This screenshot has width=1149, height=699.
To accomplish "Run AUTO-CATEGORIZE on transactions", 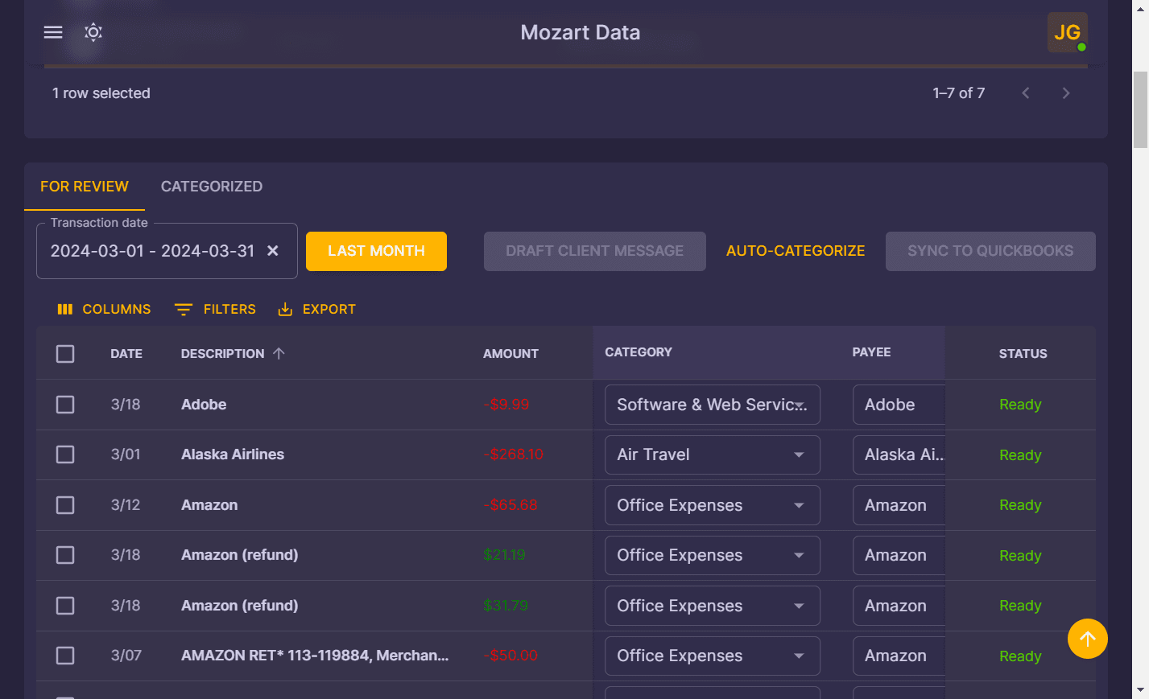I will [796, 250].
